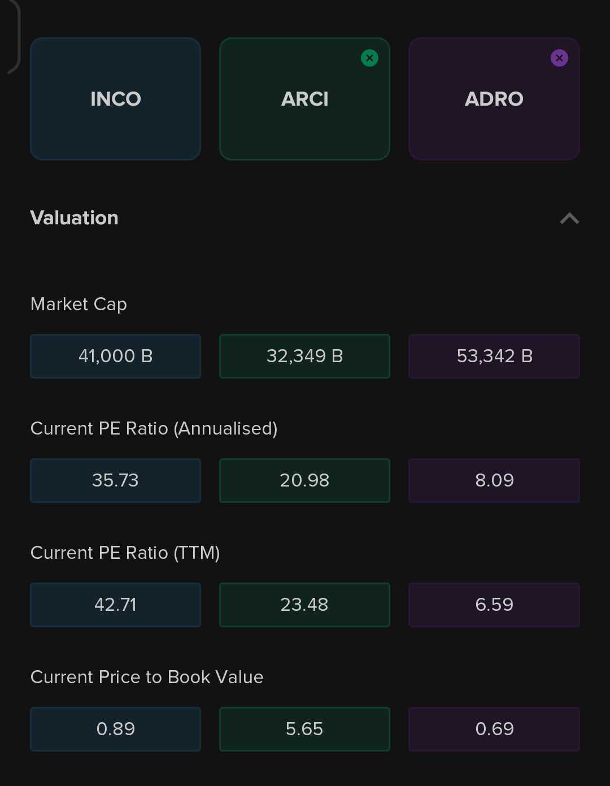This screenshot has height=786, width=610.
Task: Tap ARCI TTM PE value 23.48
Action: coord(304,605)
